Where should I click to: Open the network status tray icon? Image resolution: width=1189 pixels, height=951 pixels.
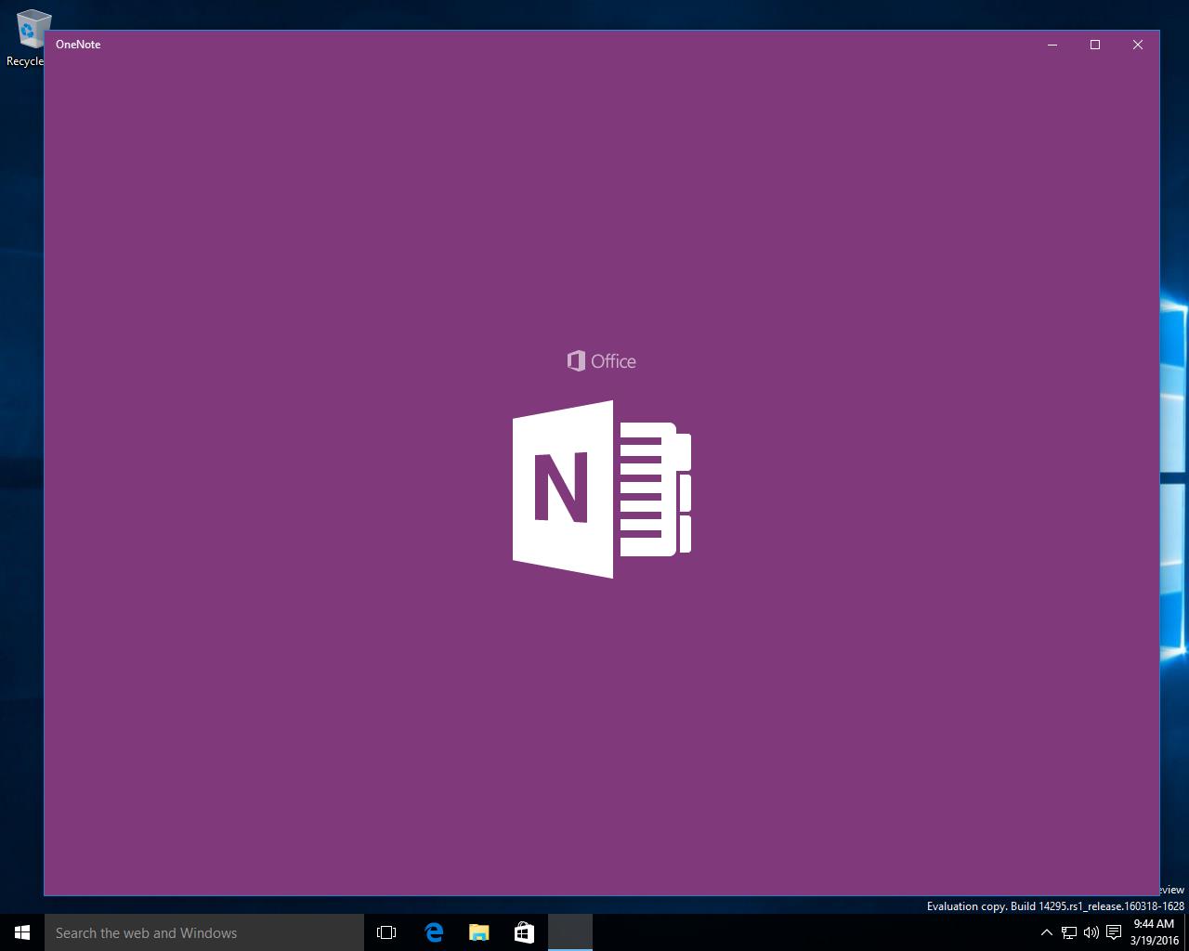point(1069,932)
